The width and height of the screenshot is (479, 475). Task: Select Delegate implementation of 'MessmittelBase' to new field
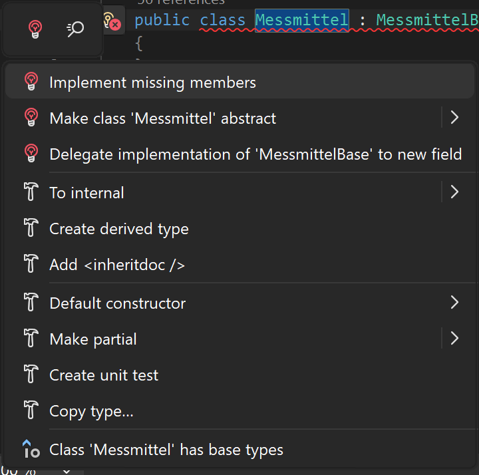click(239, 154)
